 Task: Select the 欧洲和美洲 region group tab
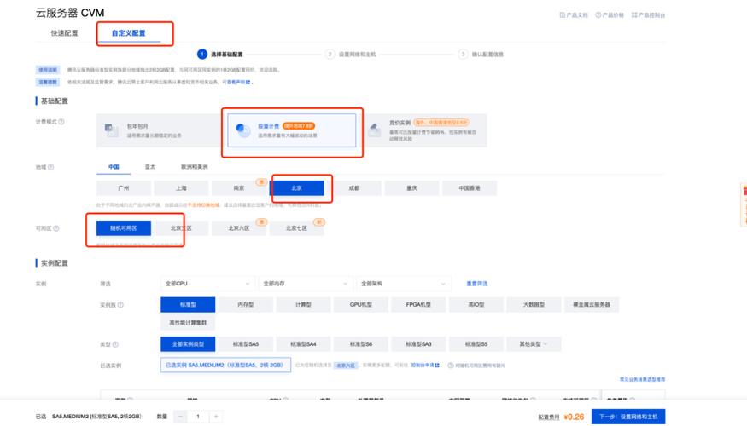point(195,167)
